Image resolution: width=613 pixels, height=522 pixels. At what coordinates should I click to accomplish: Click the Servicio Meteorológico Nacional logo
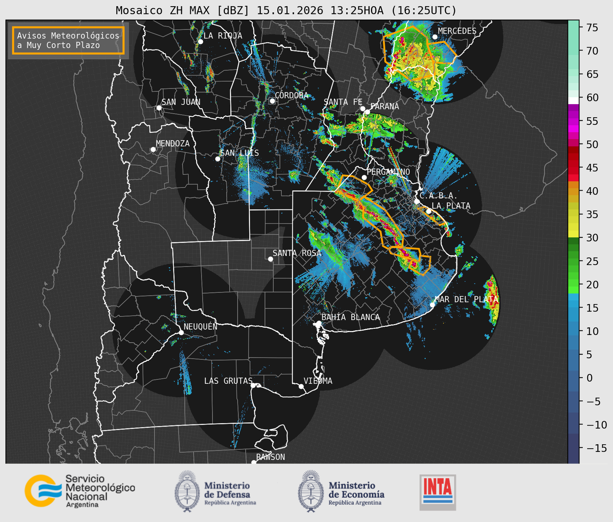pos(80,491)
